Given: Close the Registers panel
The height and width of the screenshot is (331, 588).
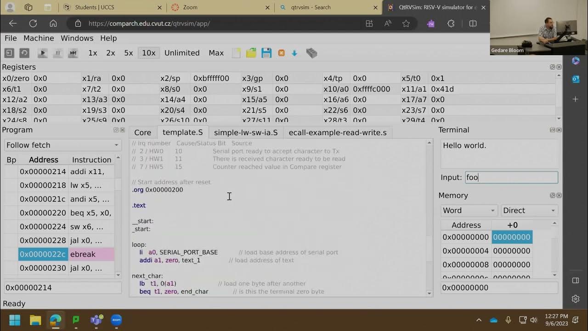Looking at the screenshot, I should point(559,67).
